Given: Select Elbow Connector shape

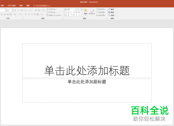Looking at the screenshot, I should (71, 12).
